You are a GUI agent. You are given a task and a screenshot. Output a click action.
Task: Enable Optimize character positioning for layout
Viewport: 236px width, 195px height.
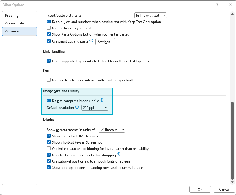(x=49, y=148)
